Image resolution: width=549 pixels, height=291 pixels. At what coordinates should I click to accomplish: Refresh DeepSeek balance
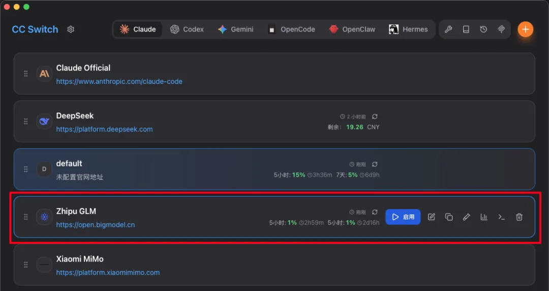click(375, 117)
